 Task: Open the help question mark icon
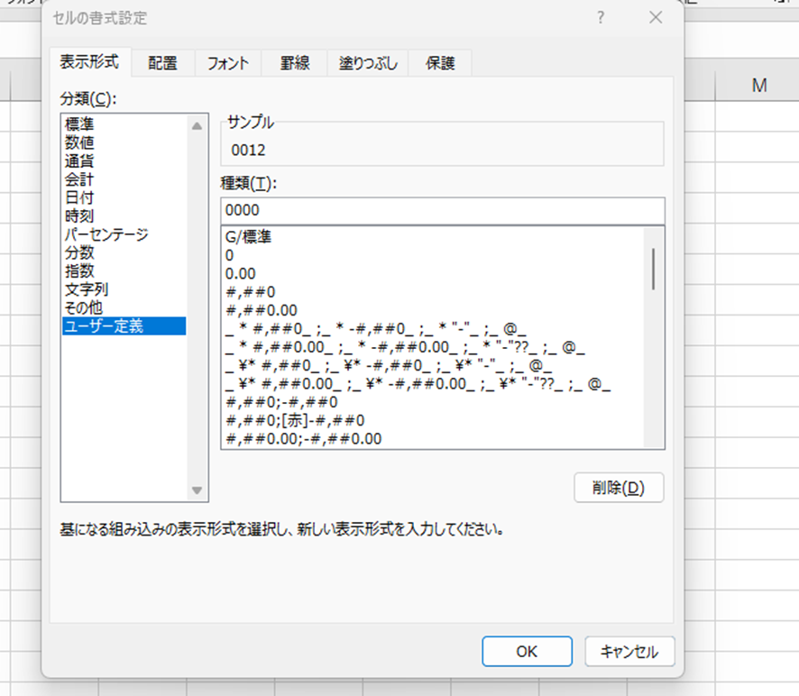click(x=602, y=18)
